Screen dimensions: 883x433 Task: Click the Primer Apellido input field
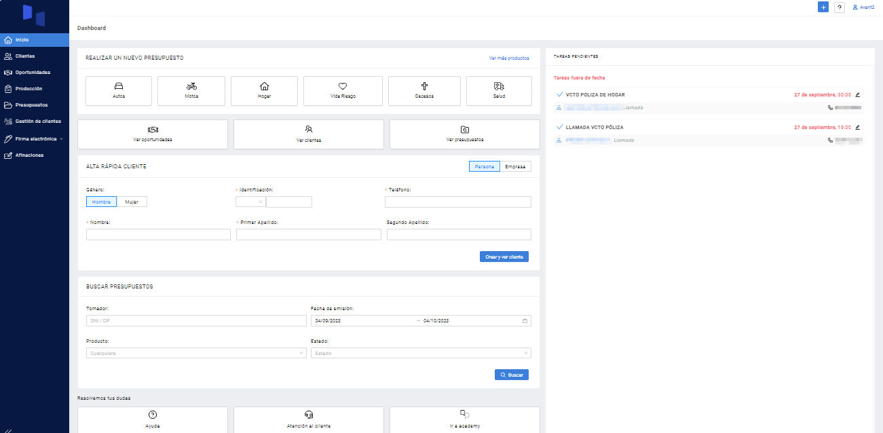[309, 234]
